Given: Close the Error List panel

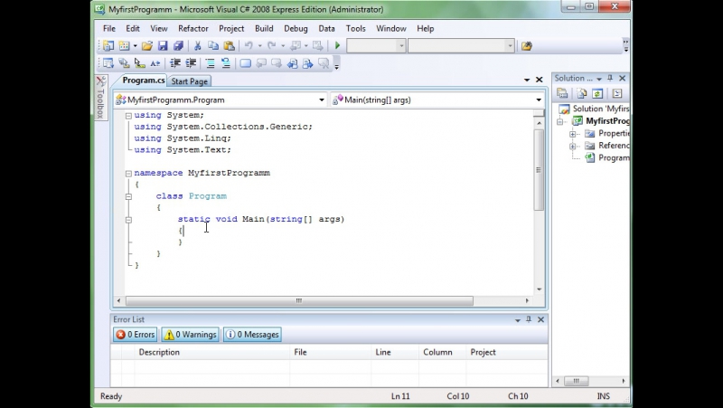Looking at the screenshot, I should point(540,319).
